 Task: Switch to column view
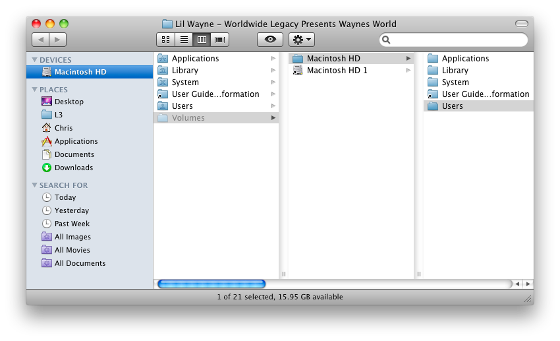202,40
